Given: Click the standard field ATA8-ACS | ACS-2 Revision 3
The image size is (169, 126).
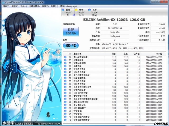Looking at the screenshot, I should [x=133, y=44].
